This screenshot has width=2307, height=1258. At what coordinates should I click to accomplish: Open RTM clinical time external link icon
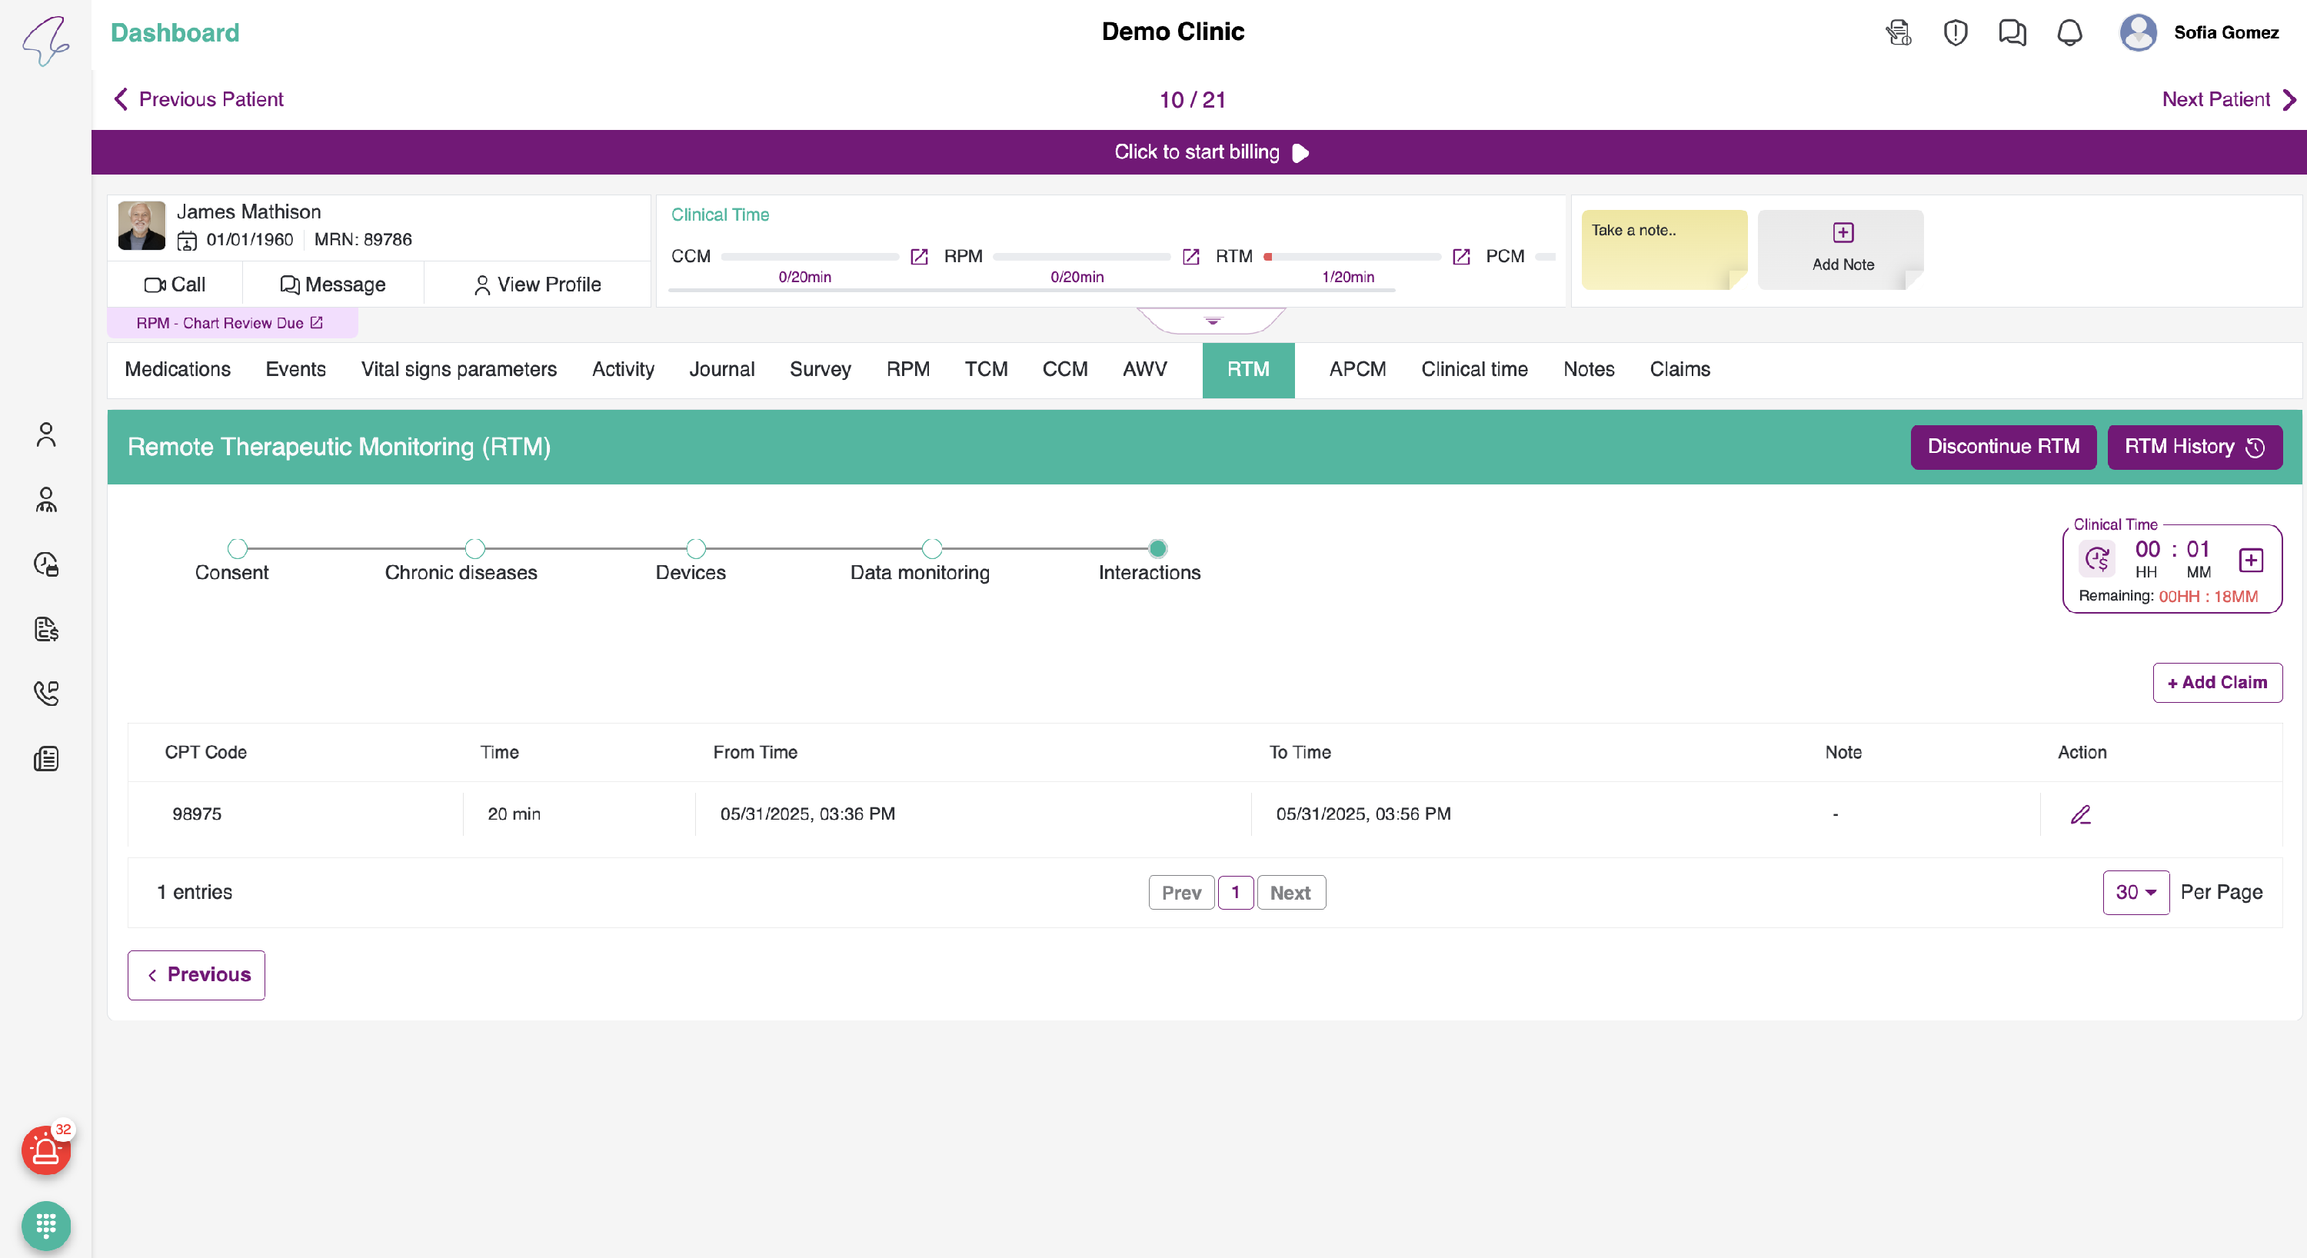(x=1462, y=257)
